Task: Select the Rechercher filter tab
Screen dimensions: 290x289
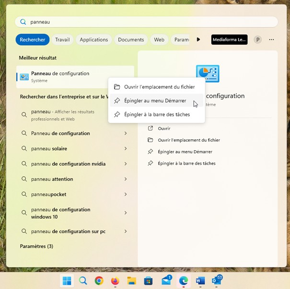Action: point(33,39)
